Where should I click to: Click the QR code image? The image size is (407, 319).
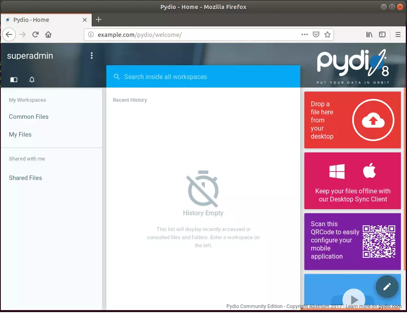coord(379,242)
